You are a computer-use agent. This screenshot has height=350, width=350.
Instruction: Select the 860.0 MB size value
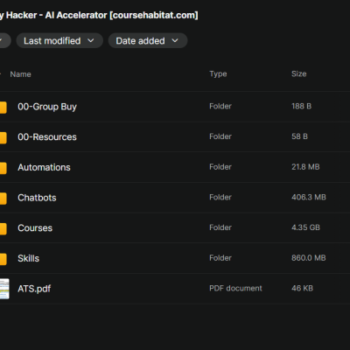309,258
